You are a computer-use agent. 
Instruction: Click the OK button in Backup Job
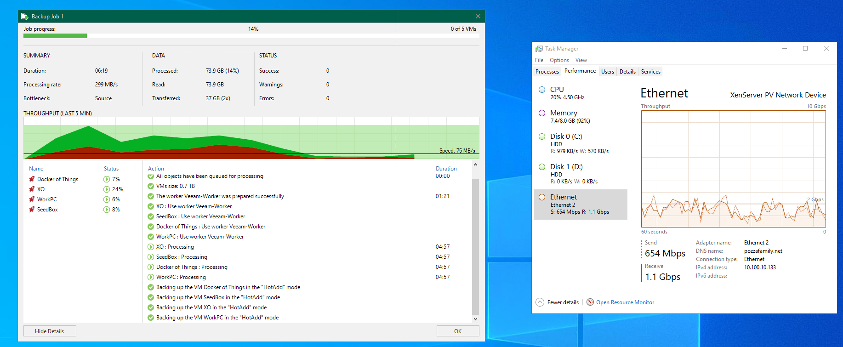tap(457, 331)
